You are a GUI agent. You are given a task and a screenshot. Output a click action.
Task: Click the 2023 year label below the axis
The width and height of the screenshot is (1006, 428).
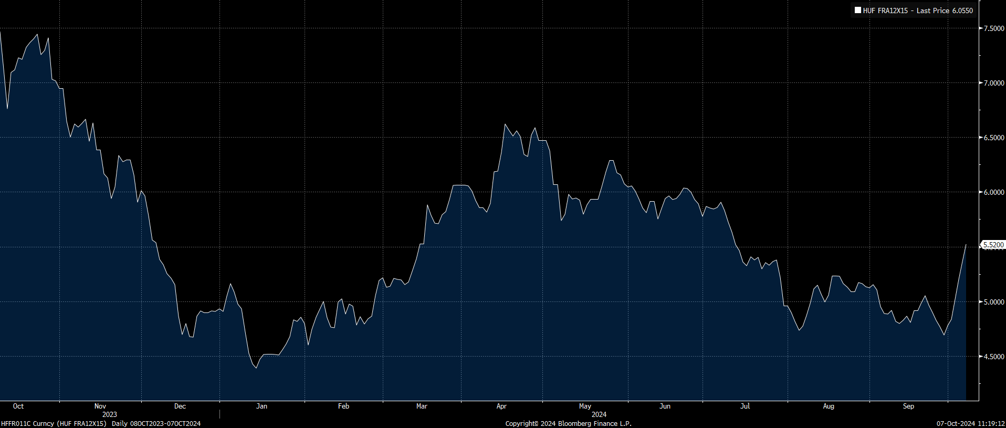110,414
